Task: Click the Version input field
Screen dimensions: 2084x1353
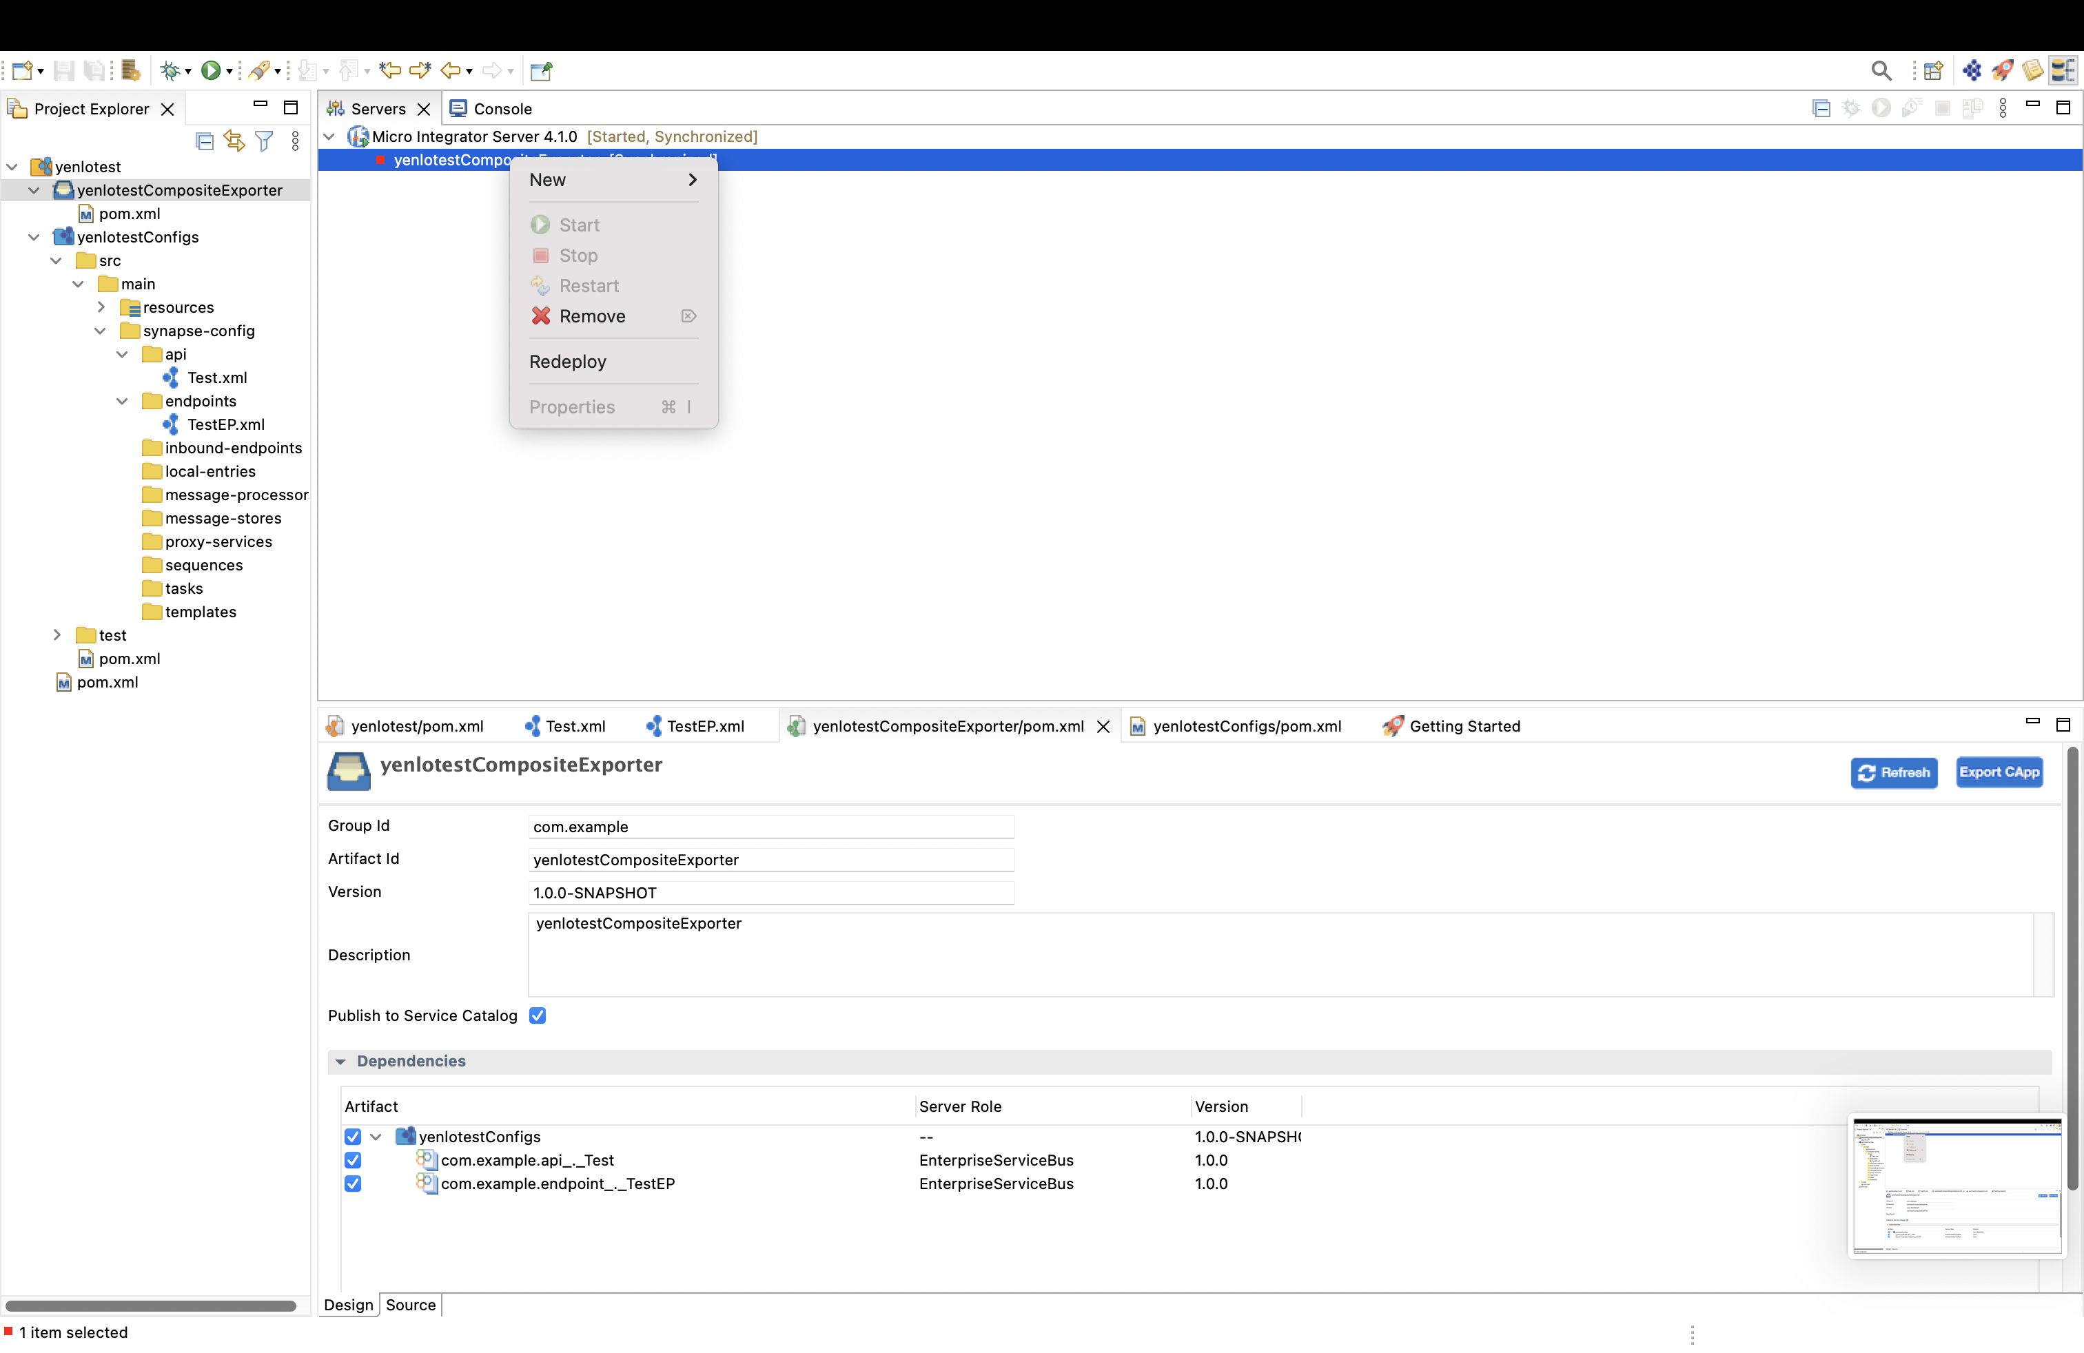Action: pos(771,893)
